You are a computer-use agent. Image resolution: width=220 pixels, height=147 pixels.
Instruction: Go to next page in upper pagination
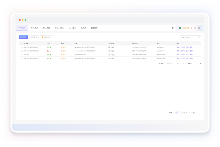[x=184, y=64]
